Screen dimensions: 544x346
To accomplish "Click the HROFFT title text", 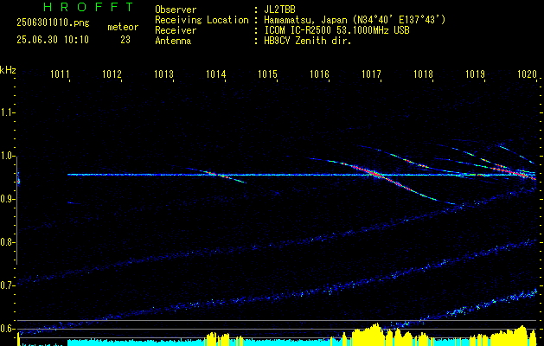I will [x=88, y=7].
